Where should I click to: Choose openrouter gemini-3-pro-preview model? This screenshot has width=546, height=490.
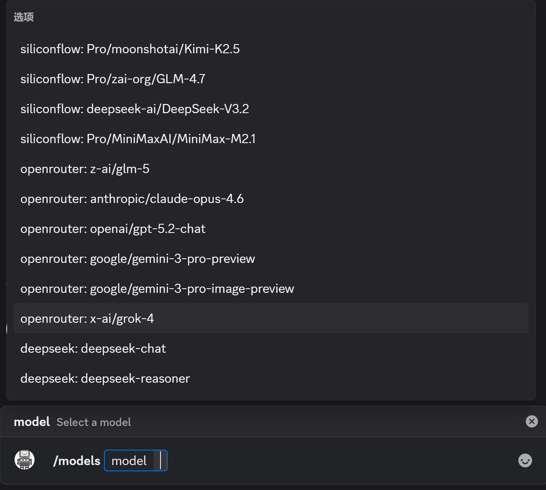[137, 259]
